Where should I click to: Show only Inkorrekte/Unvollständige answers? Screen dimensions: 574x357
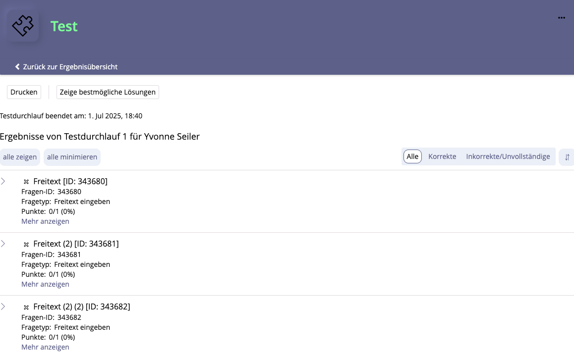coord(508,156)
